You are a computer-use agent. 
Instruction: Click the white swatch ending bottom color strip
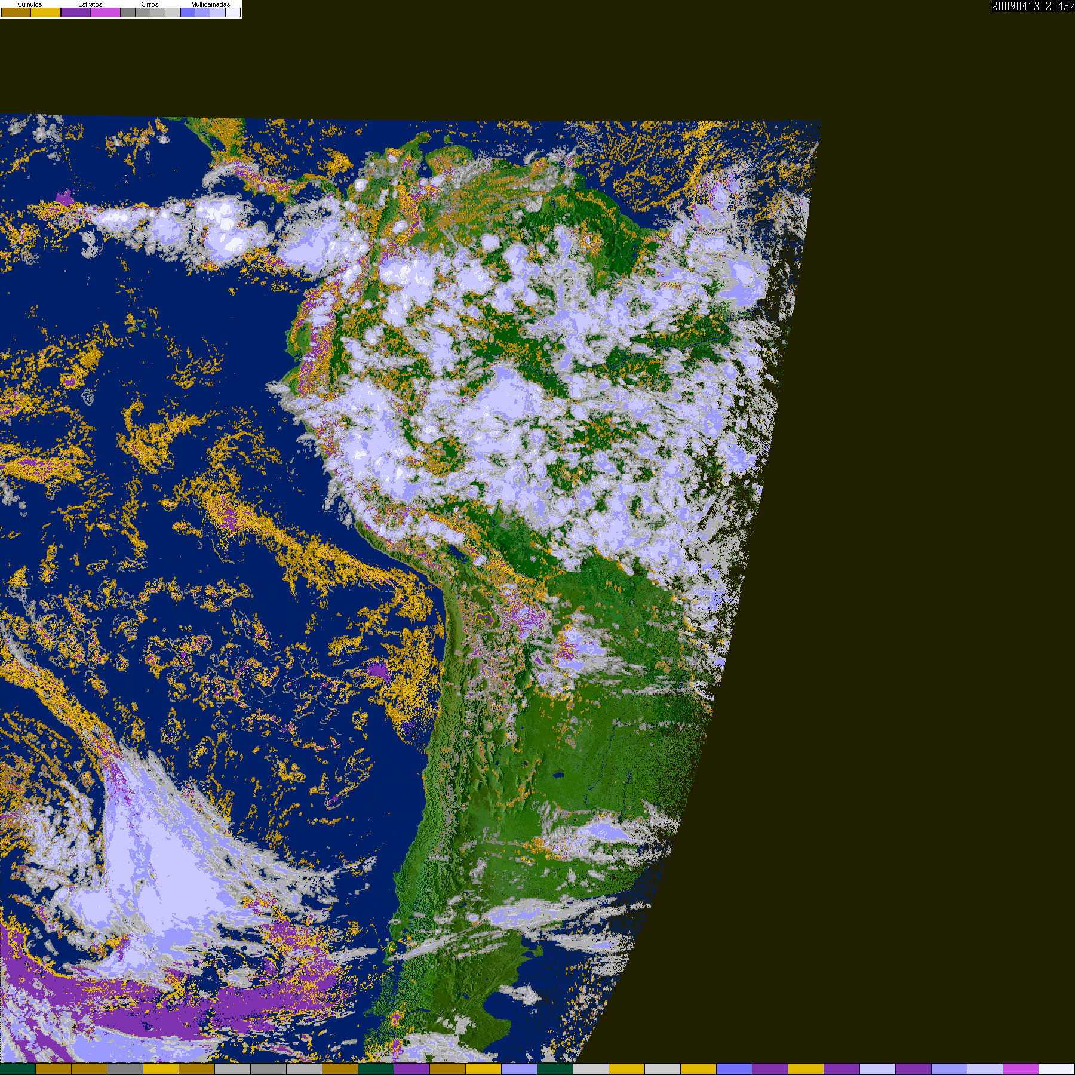[x=1057, y=1069]
